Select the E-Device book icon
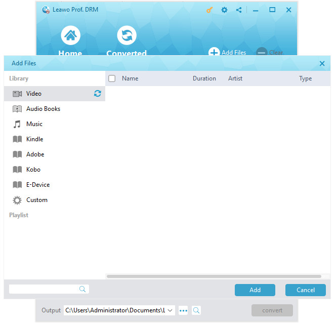The height and width of the screenshot is (324, 336). coord(17,185)
